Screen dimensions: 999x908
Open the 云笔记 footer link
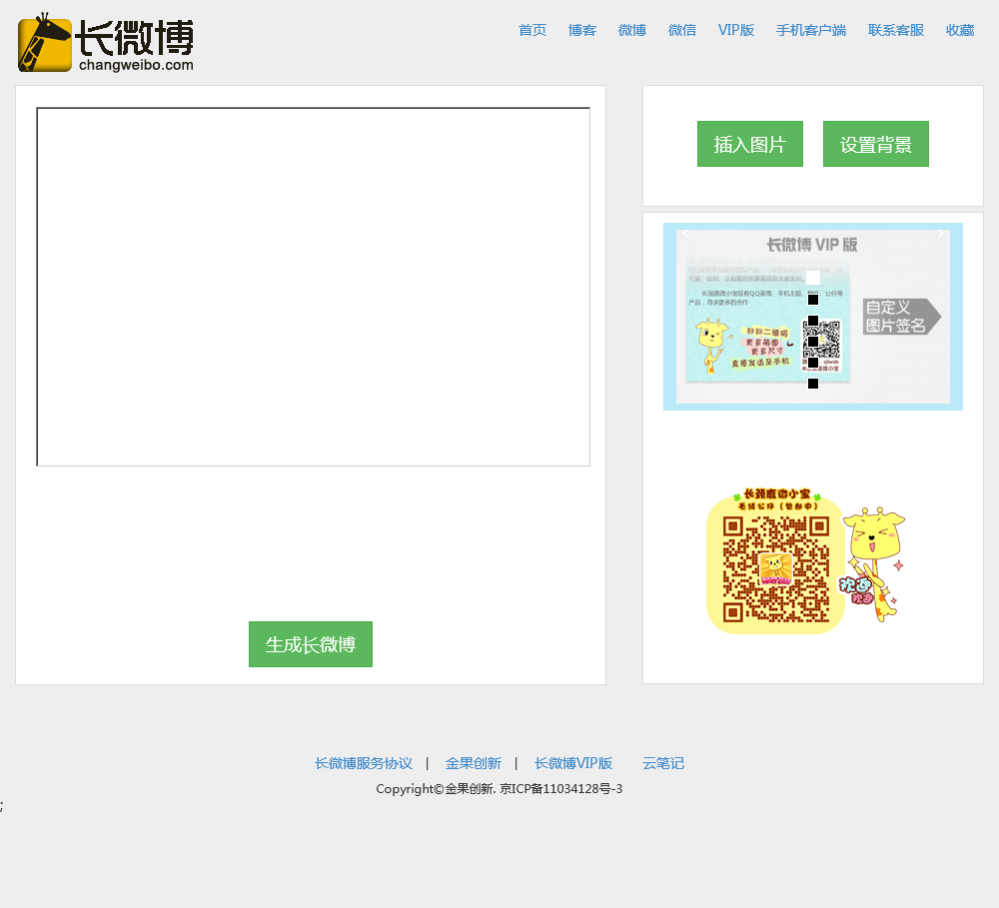click(663, 763)
